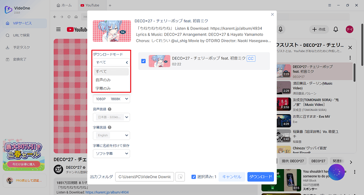Click the CC subtitle badge
This screenshot has width=364, height=195.
pos(251,59)
